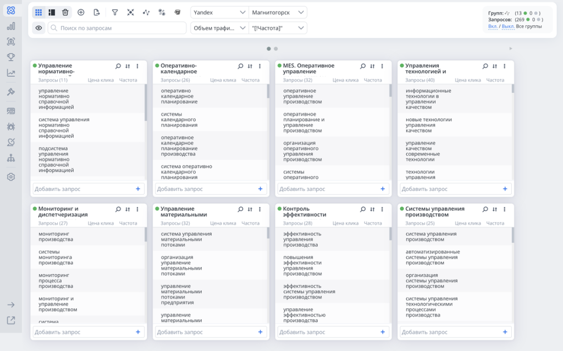Toggle green status dot of 'Оперативно-календарное' group
The image size is (563, 351).
click(x=157, y=66)
